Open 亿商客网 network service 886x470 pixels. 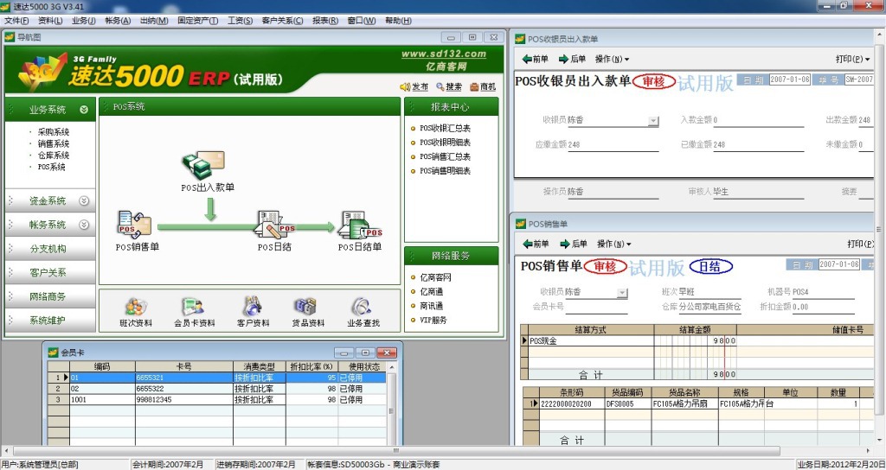(435, 277)
